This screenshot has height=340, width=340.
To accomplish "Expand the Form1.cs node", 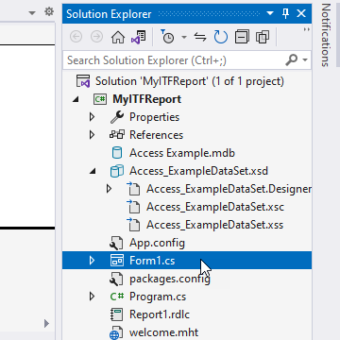I will pos(92,261).
